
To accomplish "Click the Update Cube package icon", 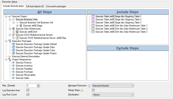I will coord(14,50).
